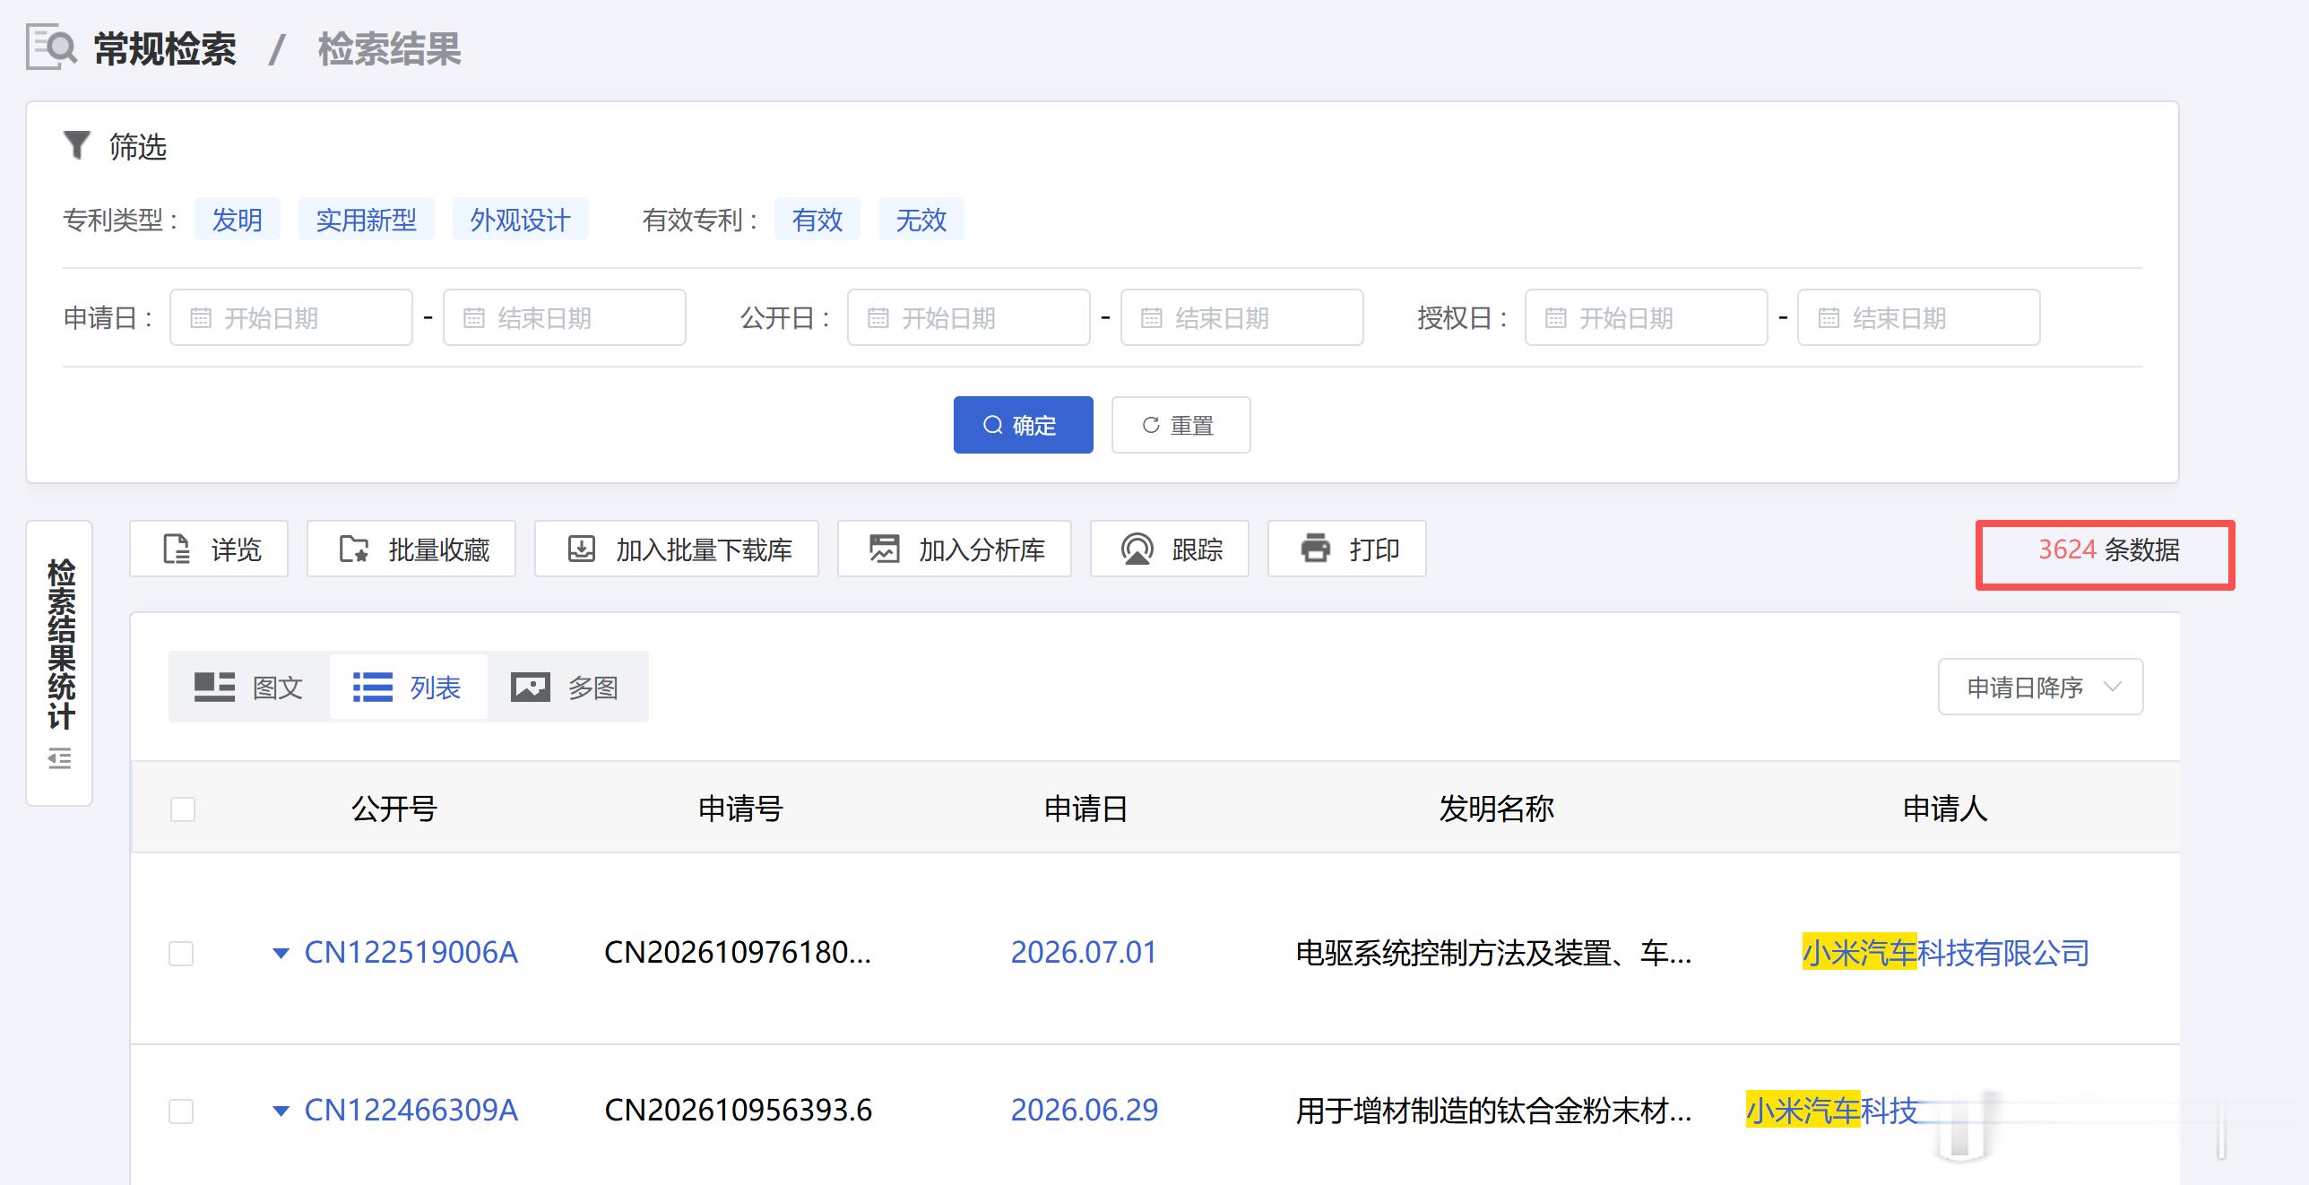Click the 详览 document icon
Image resolution: width=2309 pixels, height=1185 pixels.
(177, 549)
